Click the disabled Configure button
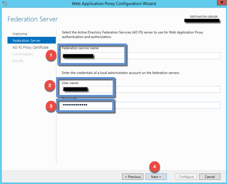The image size is (227, 184). 186,177
